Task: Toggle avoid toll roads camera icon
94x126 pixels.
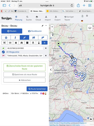Action: click(10, 43)
